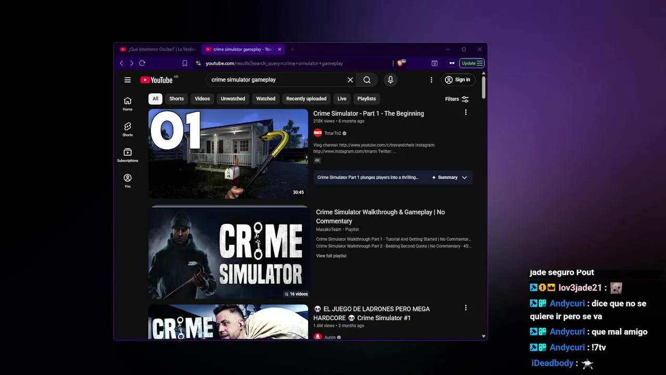Open Crime Simulator Walkthrough & Gameplay title

coord(380,217)
